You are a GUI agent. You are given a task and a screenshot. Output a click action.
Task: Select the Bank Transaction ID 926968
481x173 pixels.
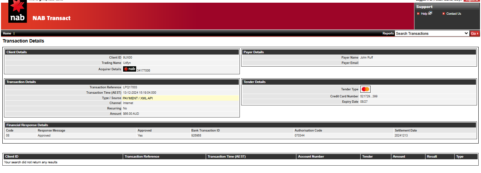[x=196, y=136]
